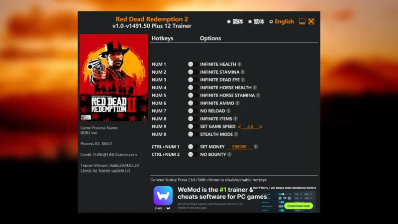Image resolution: width=398 pixels, height=224 pixels.
Task: Click WeMod is the #1 trainer headline
Action: 222,193
